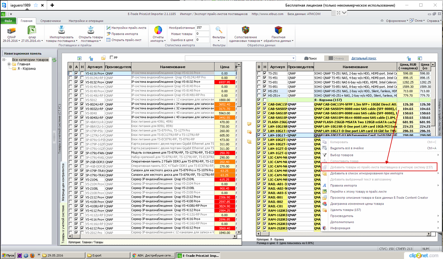Collapse the Все категории товаров tree node
The height and width of the screenshot is (259, 443).
[4, 60]
